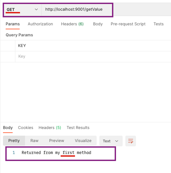Select Pretty response view
This screenshot has height=173, width=171.
[x=14, y=141]
